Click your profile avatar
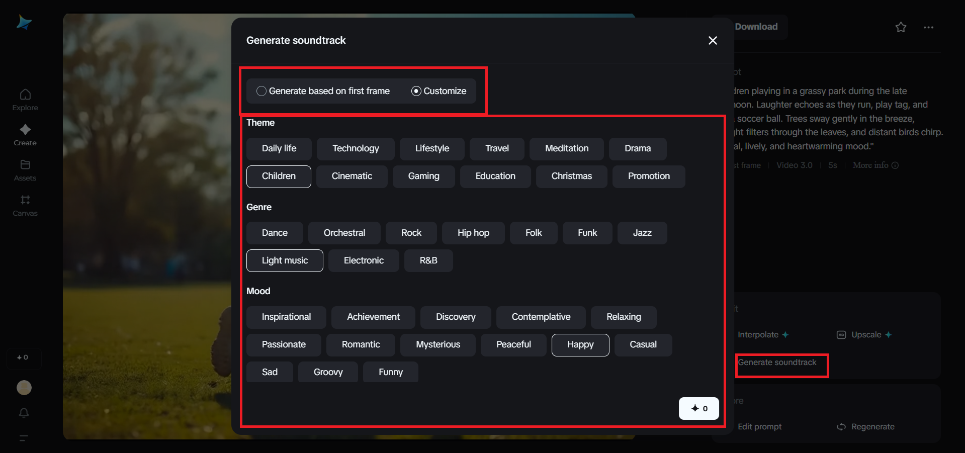This screenshot has width=965, height=453. click(24, 388)
